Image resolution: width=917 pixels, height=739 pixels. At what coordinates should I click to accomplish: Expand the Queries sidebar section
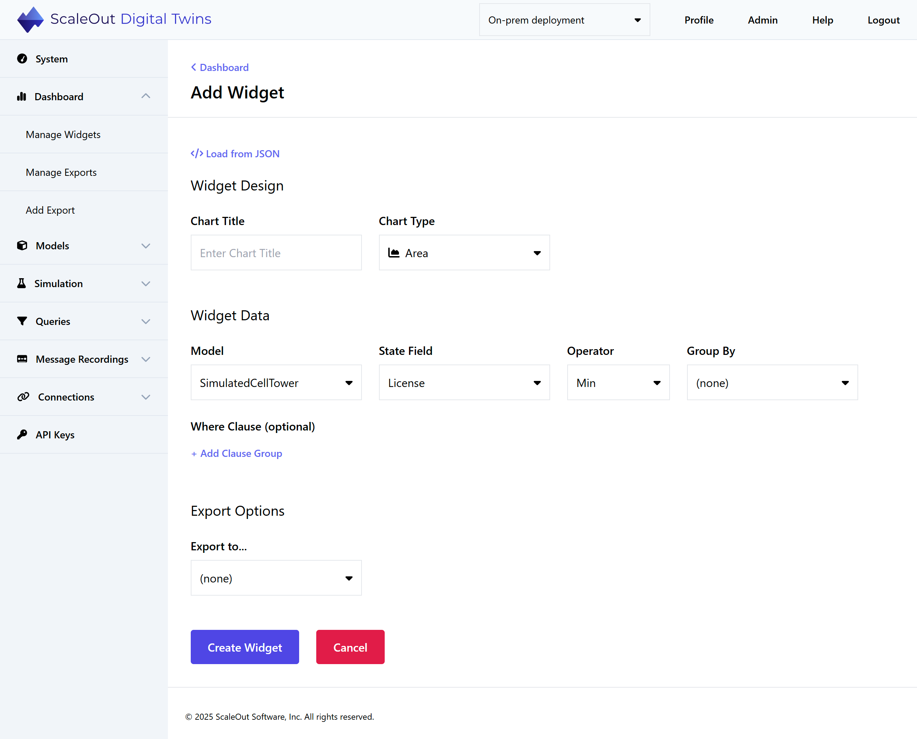[x=146, y=321]
